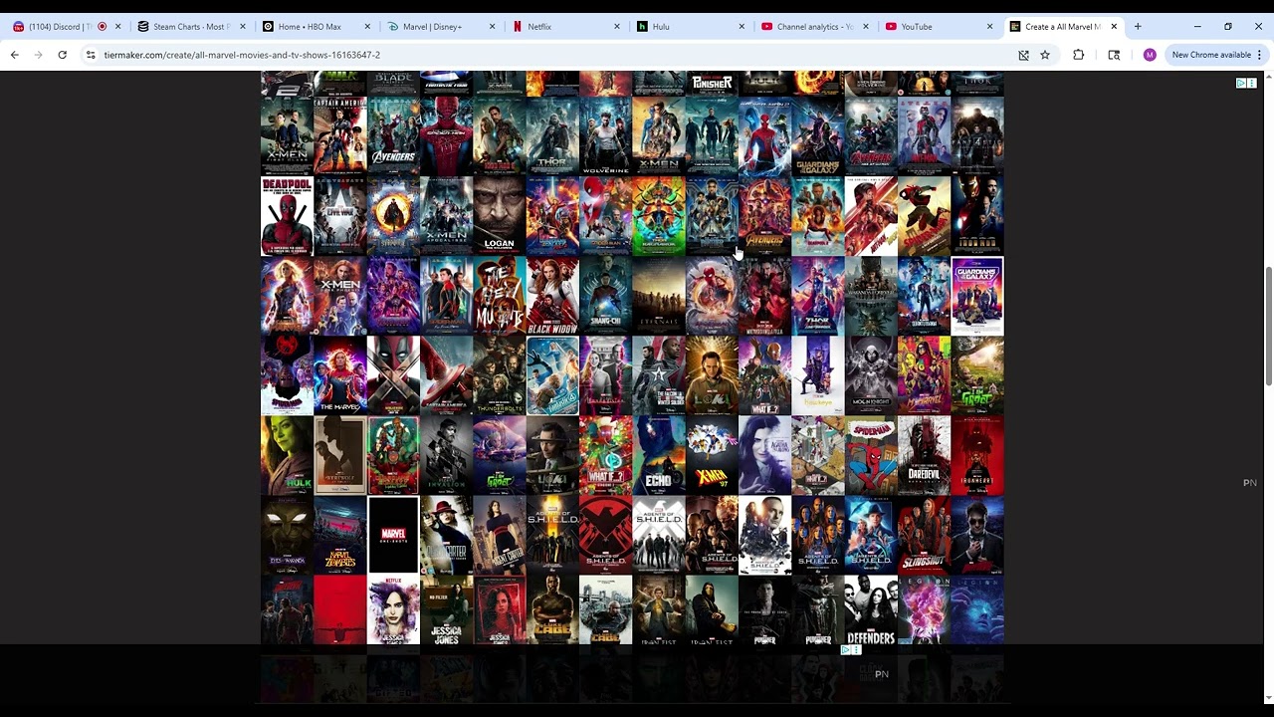Select the Ms. Marvel poster
The width and height of the screenshot is (1274, 717).
coord(924,375)
